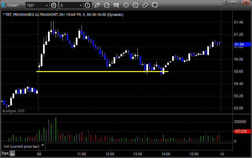Click the red 101228 volume label
252x158 pixels.
click(x=240, y=132)
